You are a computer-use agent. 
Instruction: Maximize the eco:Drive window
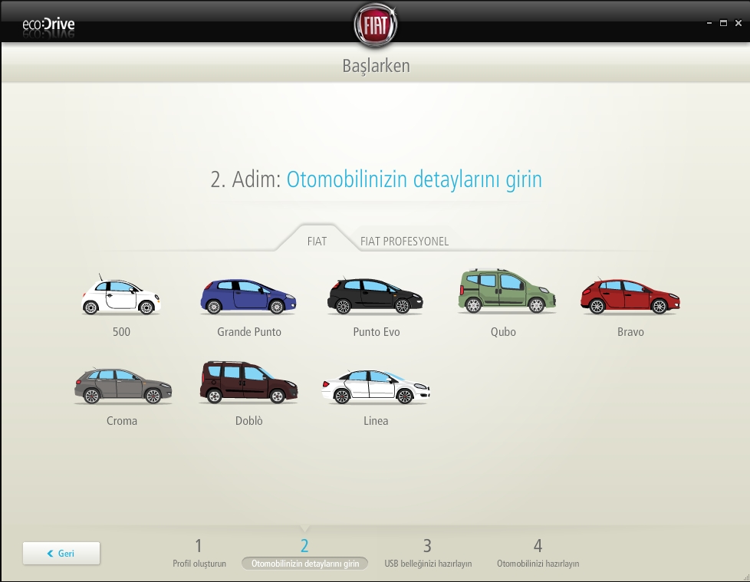point(723,23)
